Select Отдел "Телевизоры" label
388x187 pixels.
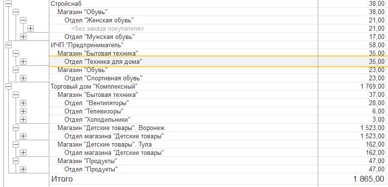94,112
